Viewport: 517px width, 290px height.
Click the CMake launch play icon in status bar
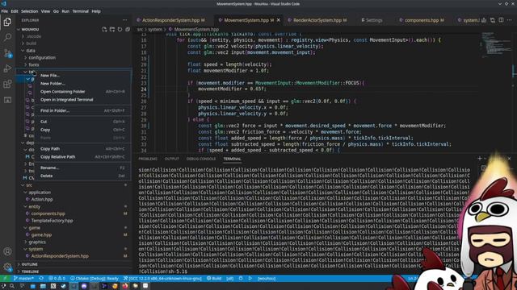(x=250, y=278)
